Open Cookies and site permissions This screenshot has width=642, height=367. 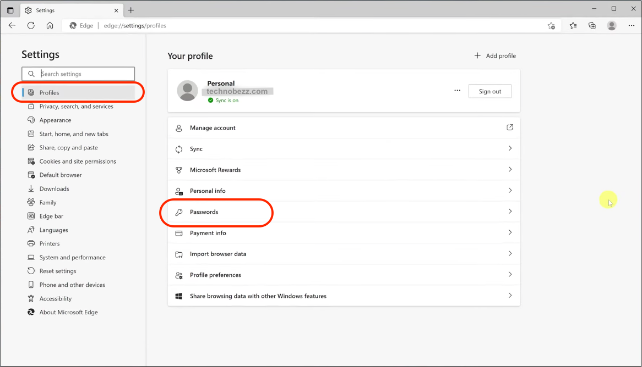point(78,162)
